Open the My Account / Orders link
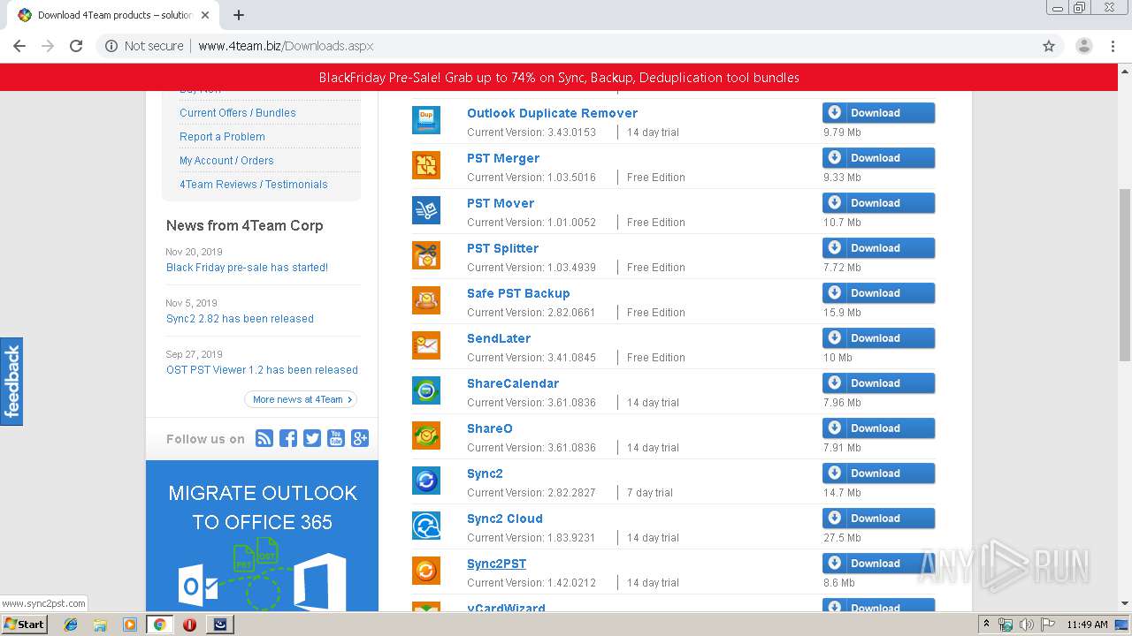 tap(226, 161)
